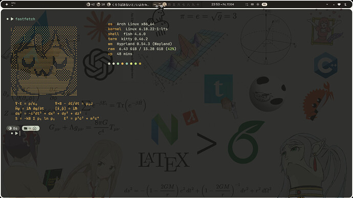Screen dimensions: 353x198
Task: Click the 'ds² = -c²dt² + dx²' line
Action: 48,114
